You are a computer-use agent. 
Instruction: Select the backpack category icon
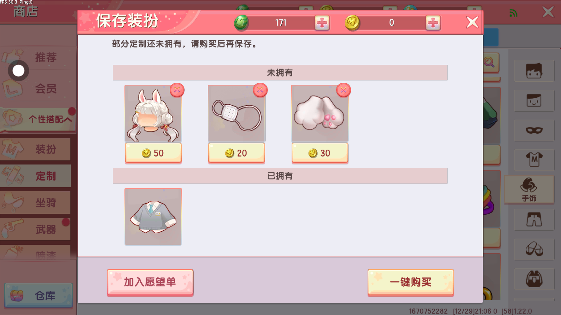click(534, 279)
